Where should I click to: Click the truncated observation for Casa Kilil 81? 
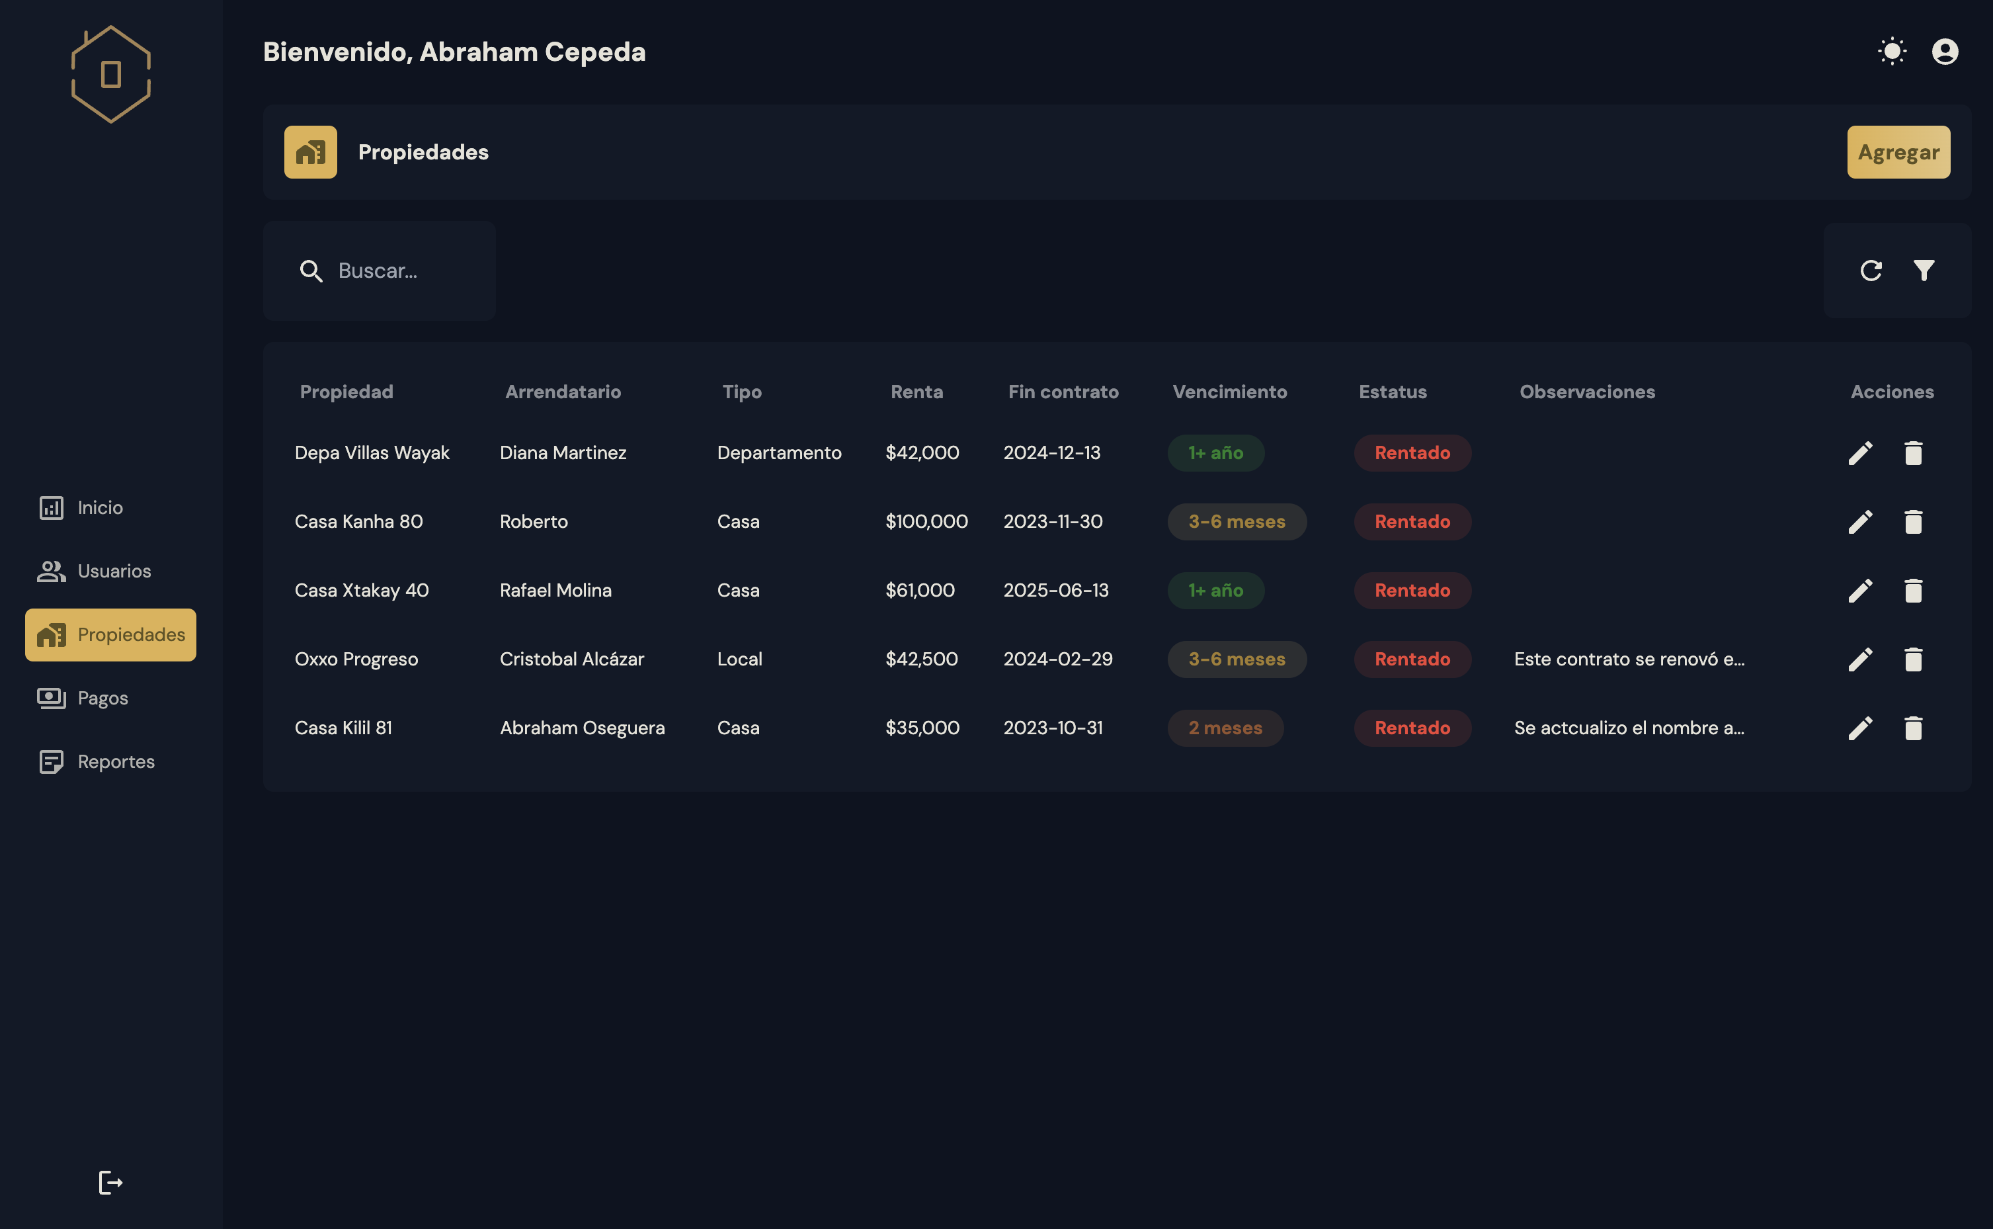1628,728
